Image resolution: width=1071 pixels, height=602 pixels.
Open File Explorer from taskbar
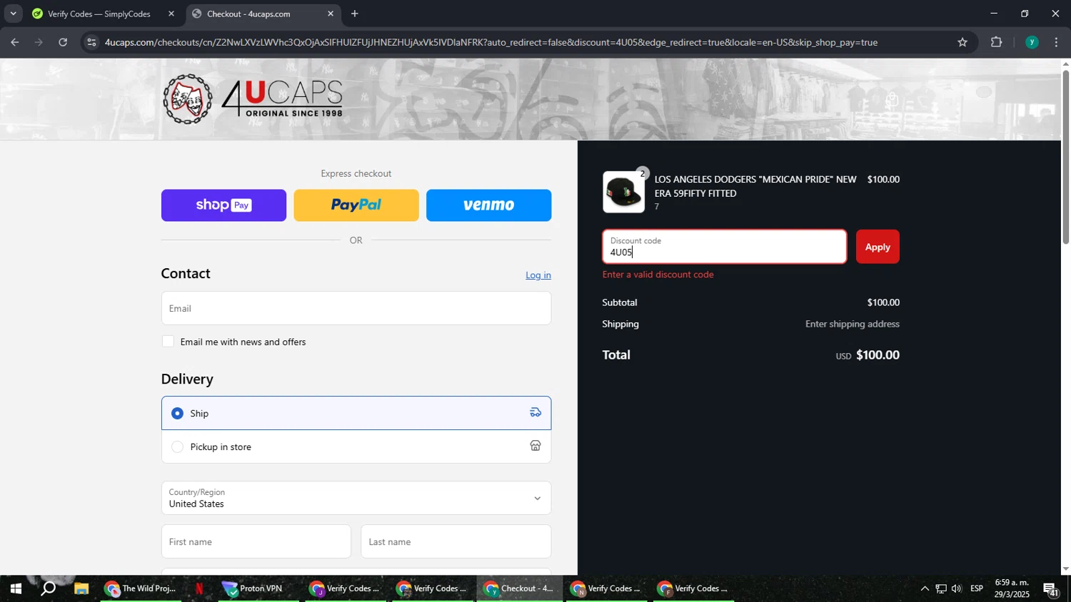(x=81, y=589)
